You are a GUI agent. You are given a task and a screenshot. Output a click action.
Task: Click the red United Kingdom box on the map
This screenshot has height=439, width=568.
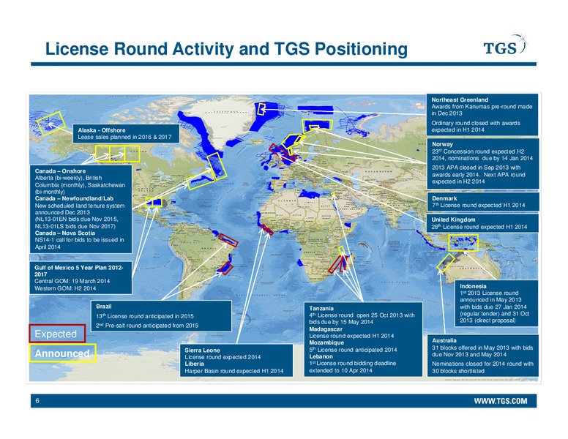279,151
